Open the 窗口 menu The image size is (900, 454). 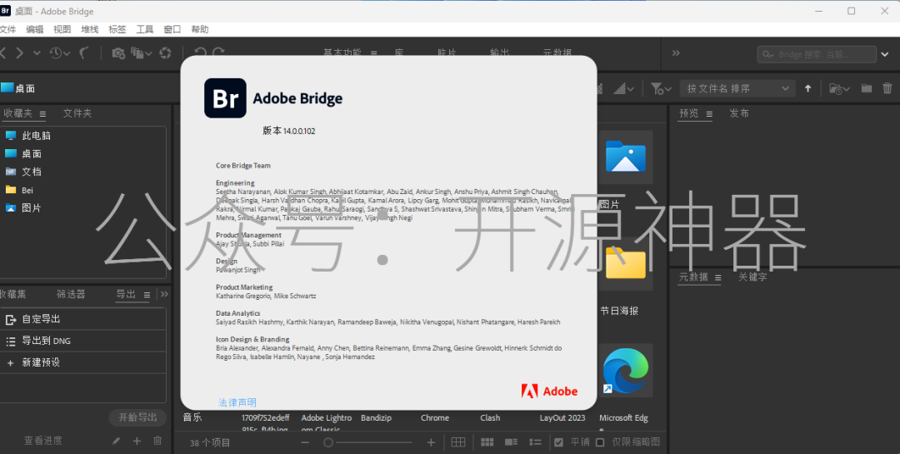coord(172,29)
